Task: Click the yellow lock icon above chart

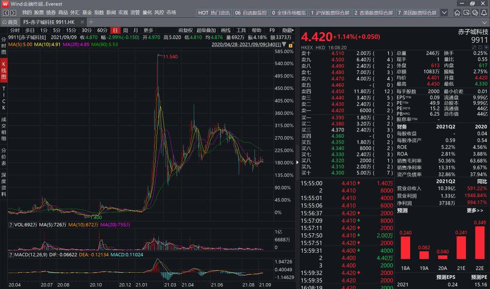Action: click(x=291, y=44)
